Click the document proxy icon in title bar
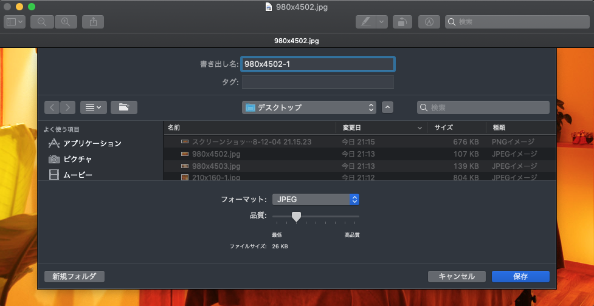Viewport: 594px width, 306px height. 269,7
